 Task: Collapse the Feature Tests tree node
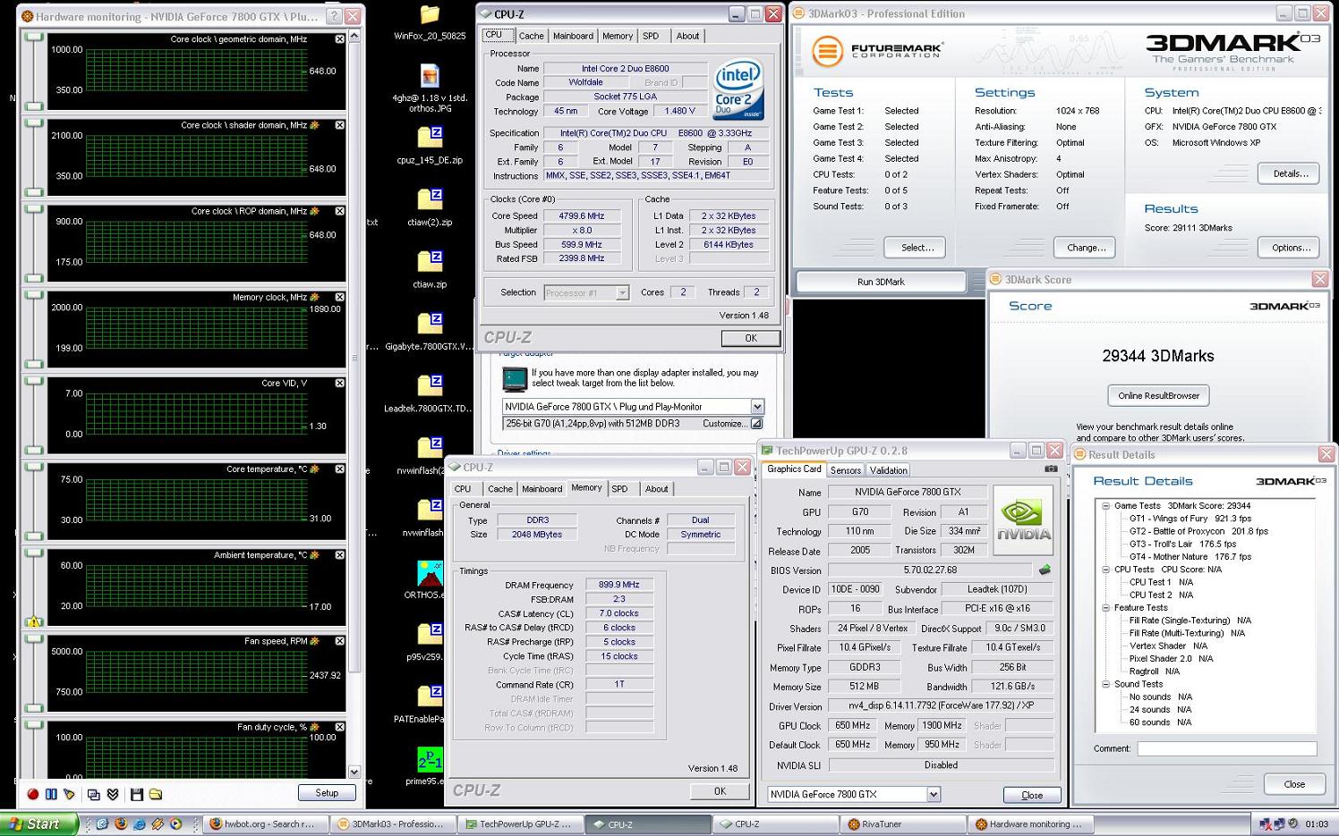point(1105,608)
